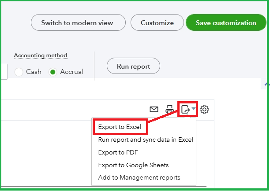Click the Save customization button

coord(226,22)
